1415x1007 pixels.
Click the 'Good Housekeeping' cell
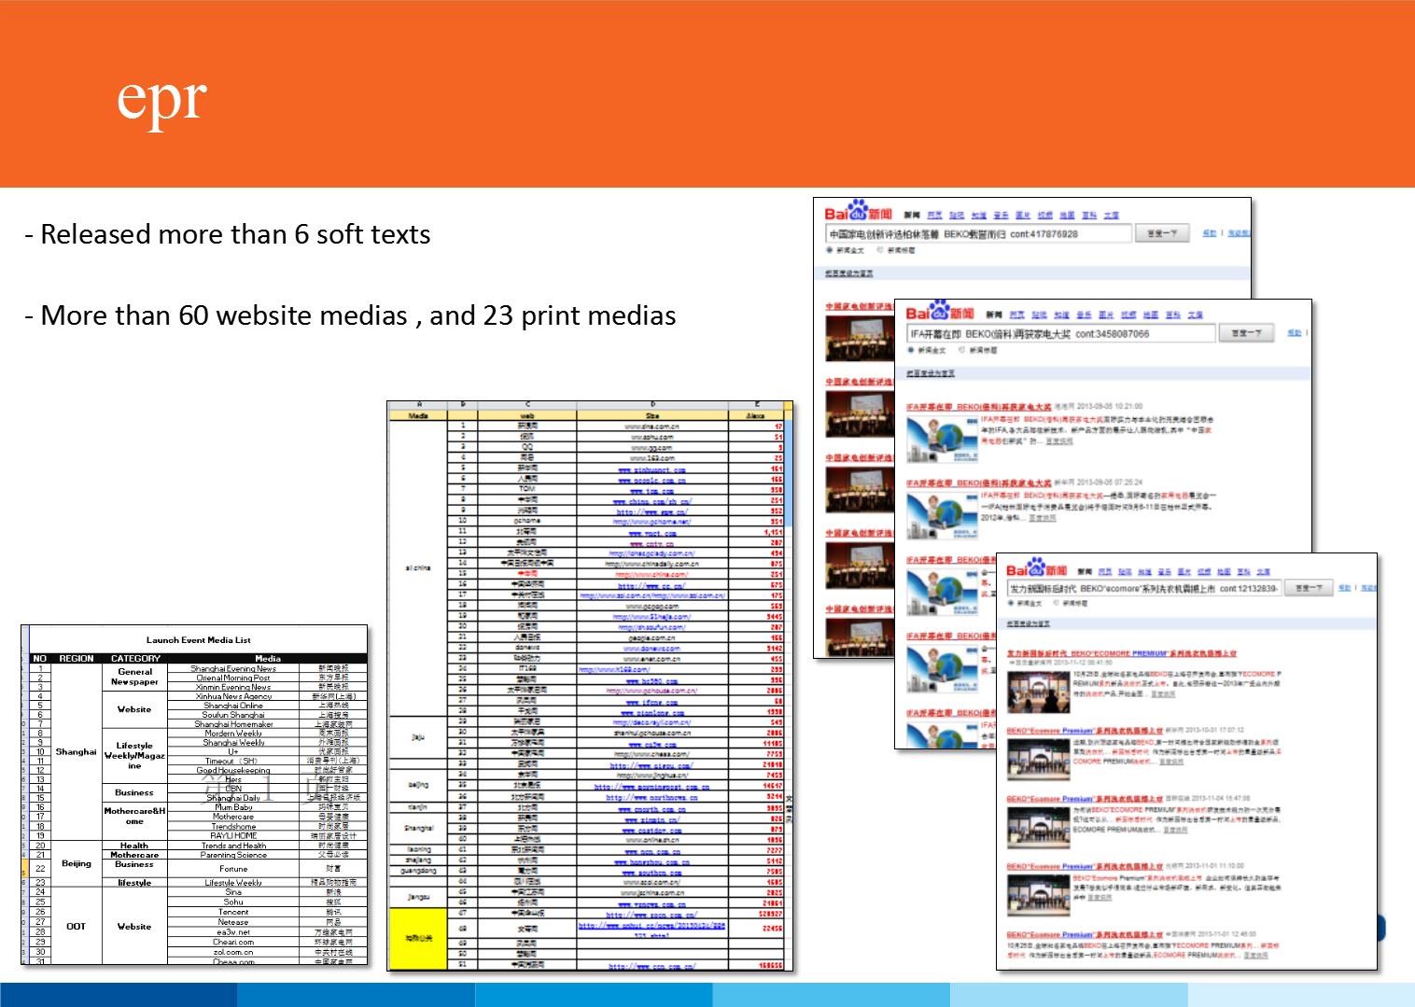233,770
